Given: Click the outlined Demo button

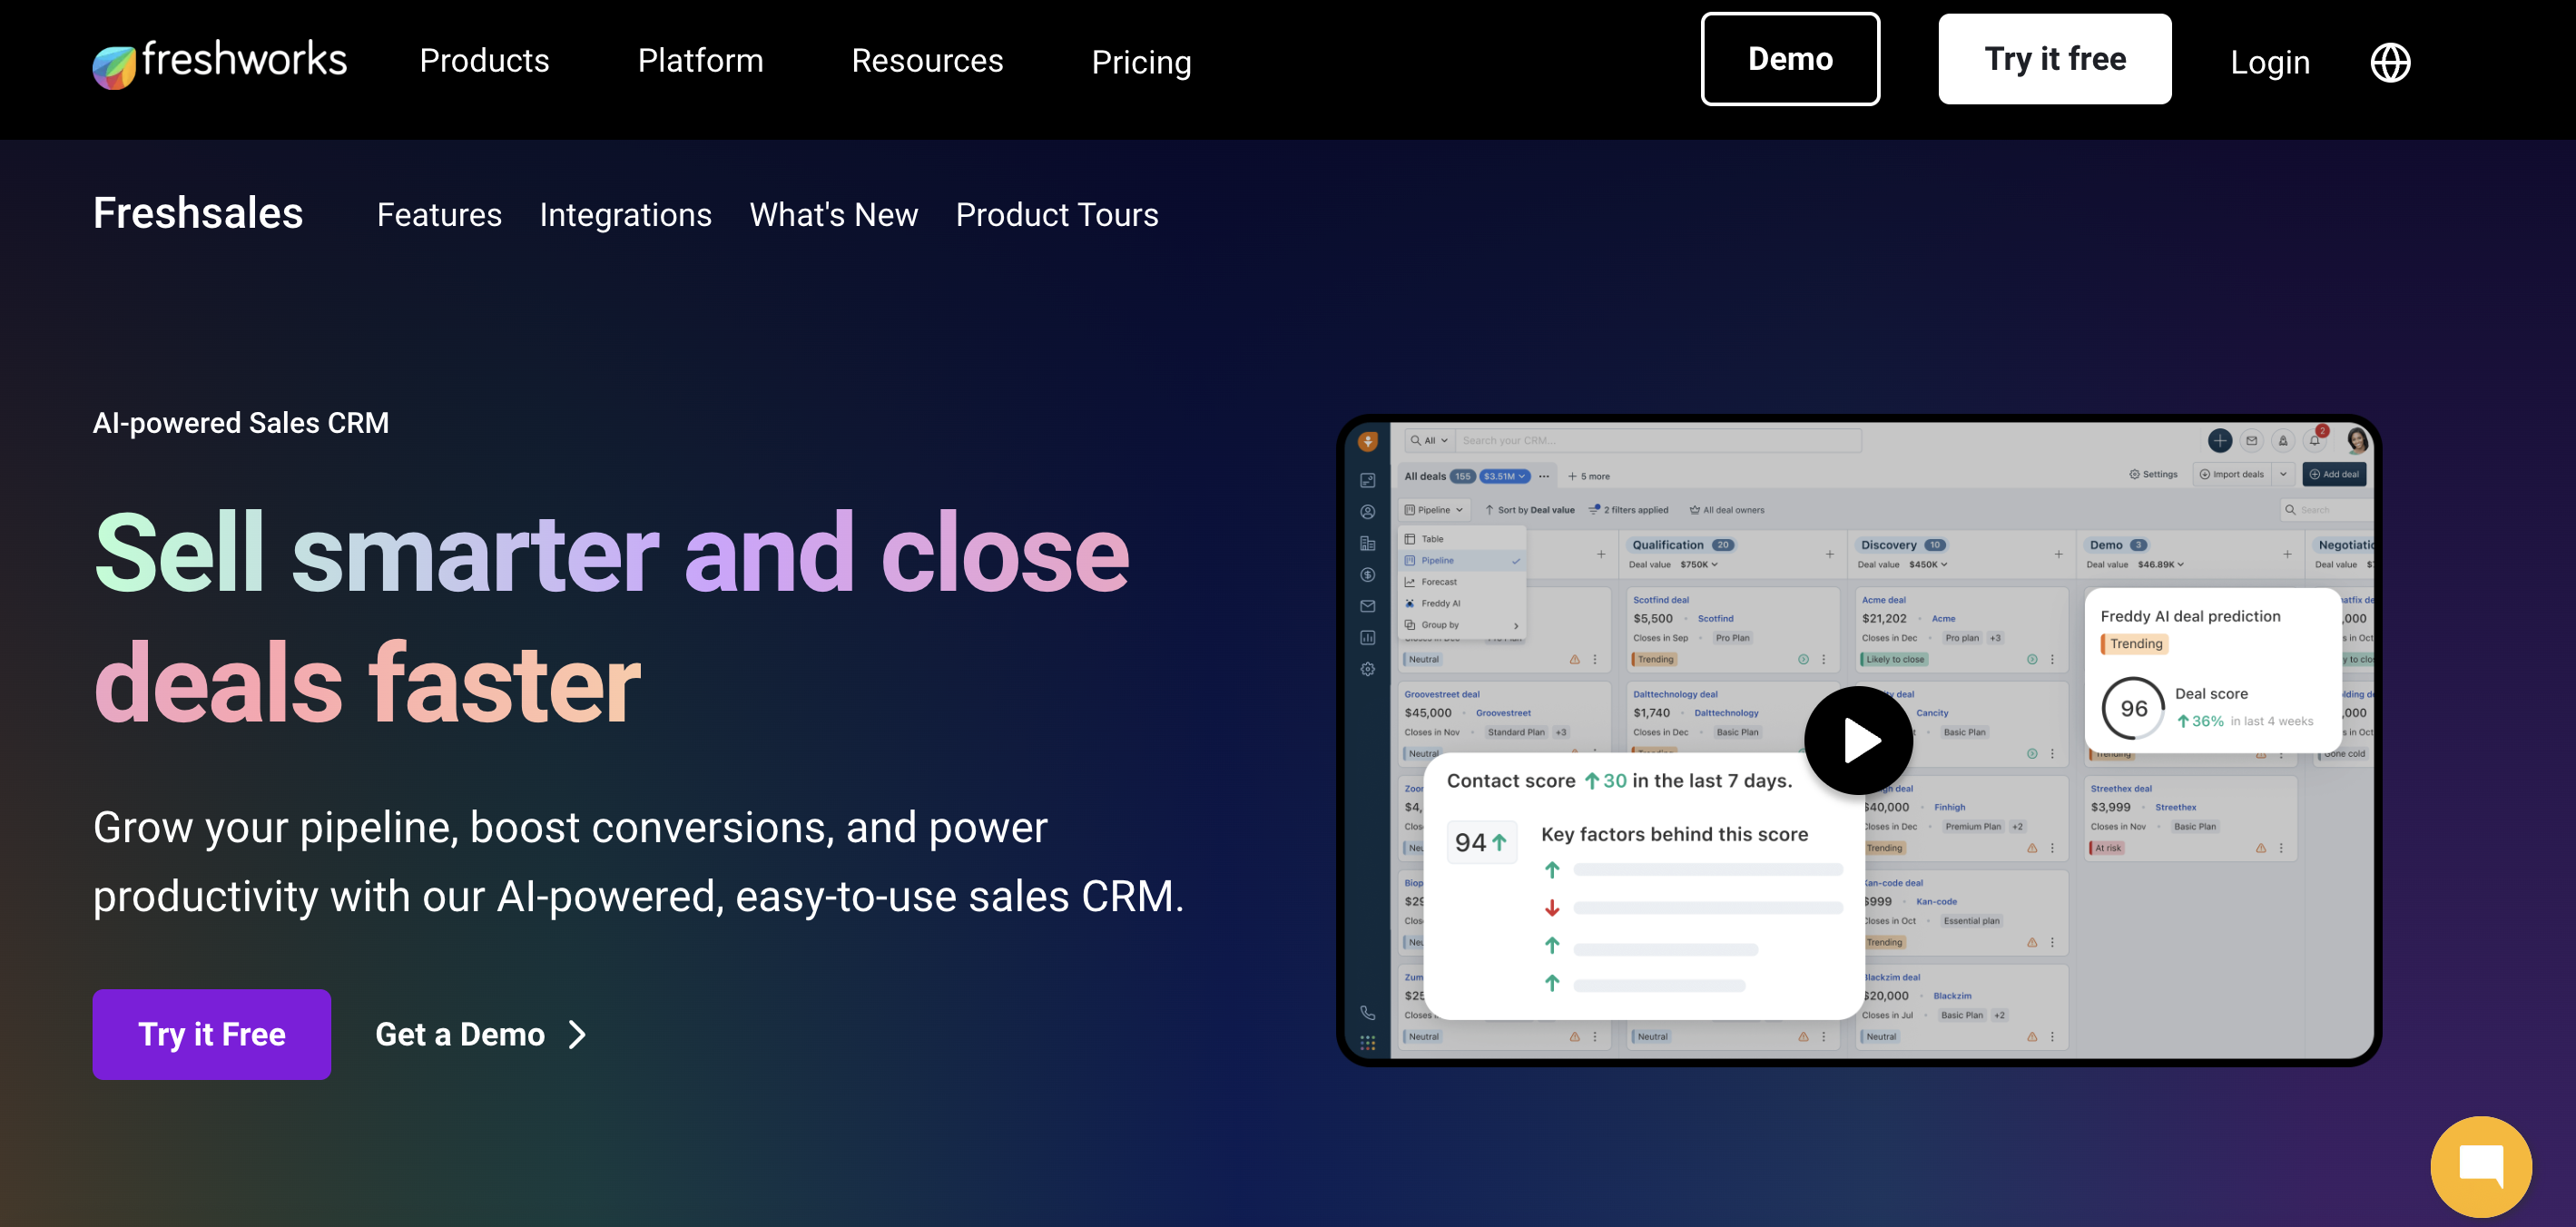Looking at the screenshot, I should (x=1789, y=59).
